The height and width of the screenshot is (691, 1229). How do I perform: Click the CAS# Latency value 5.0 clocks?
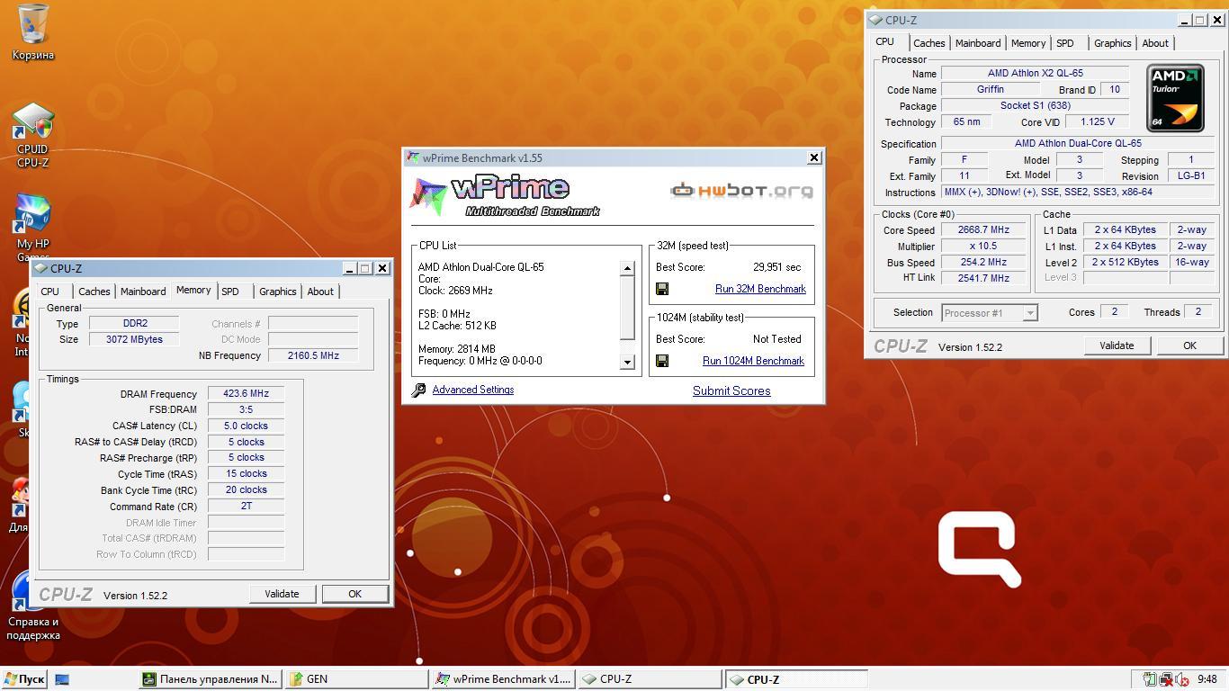[246, 426]
